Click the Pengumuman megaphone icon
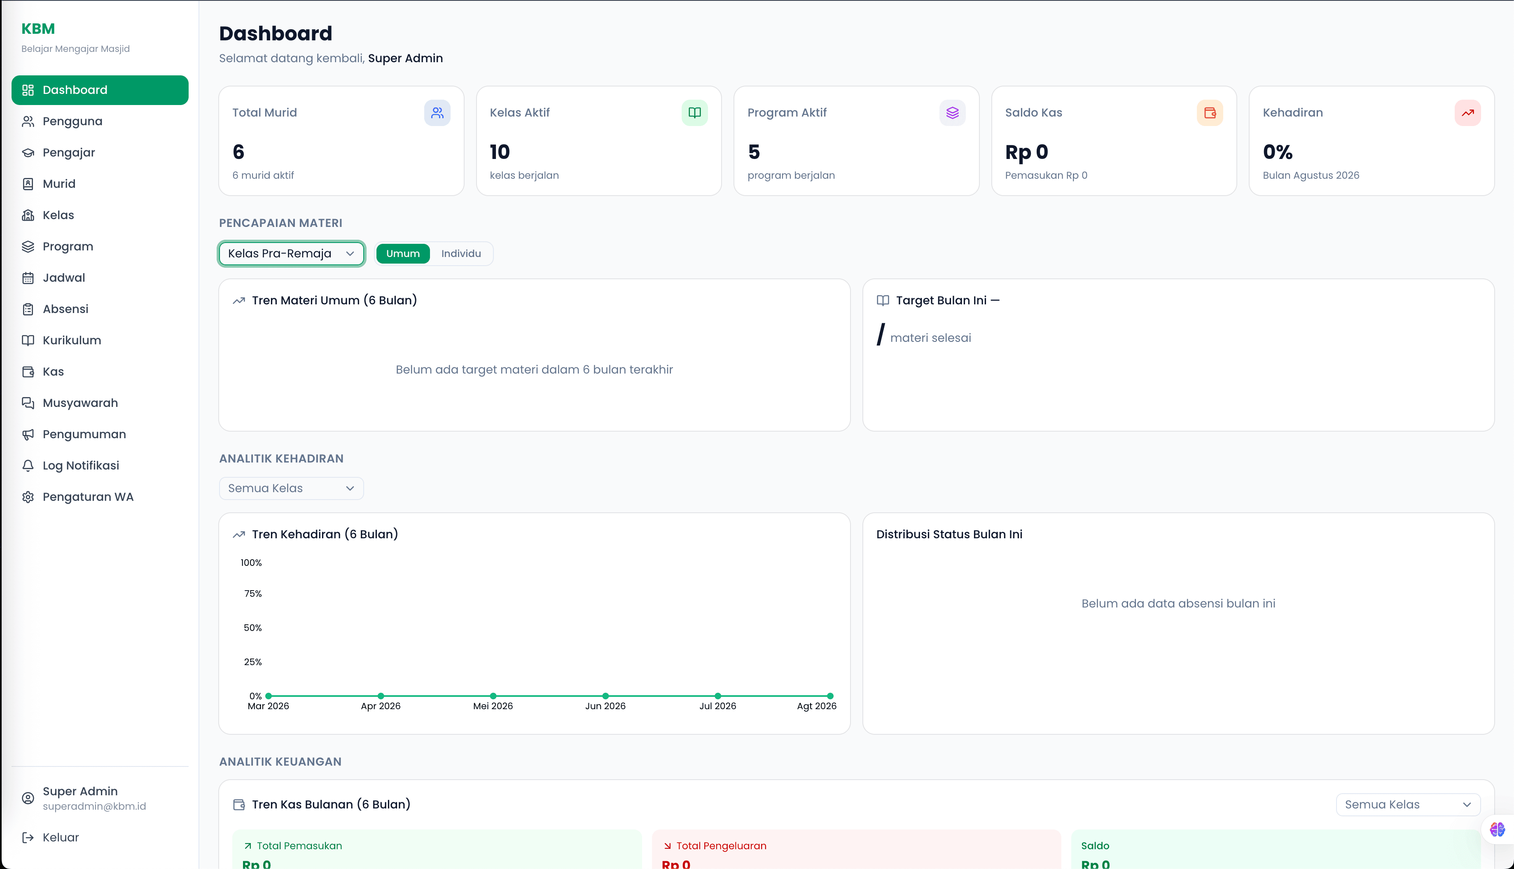This screenshot has height=869, width=1514. (28, 434)
